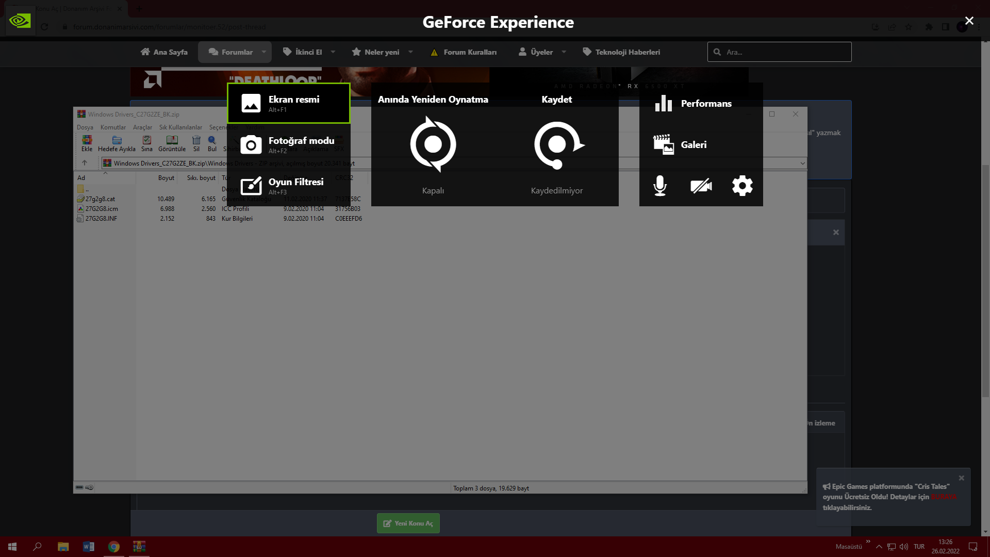This screenshot has width=990, height=557.
Task: Open Araçlar menu in WinRAR
Action: [x=142, y=127]
